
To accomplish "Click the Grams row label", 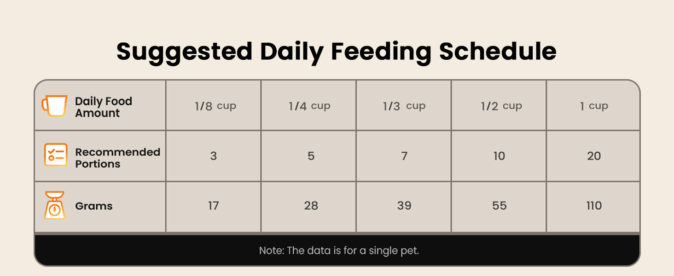I will (94, 206).
